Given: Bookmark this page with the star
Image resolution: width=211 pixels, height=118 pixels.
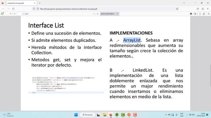Looking at the screenshot, I should coord(177,9).
